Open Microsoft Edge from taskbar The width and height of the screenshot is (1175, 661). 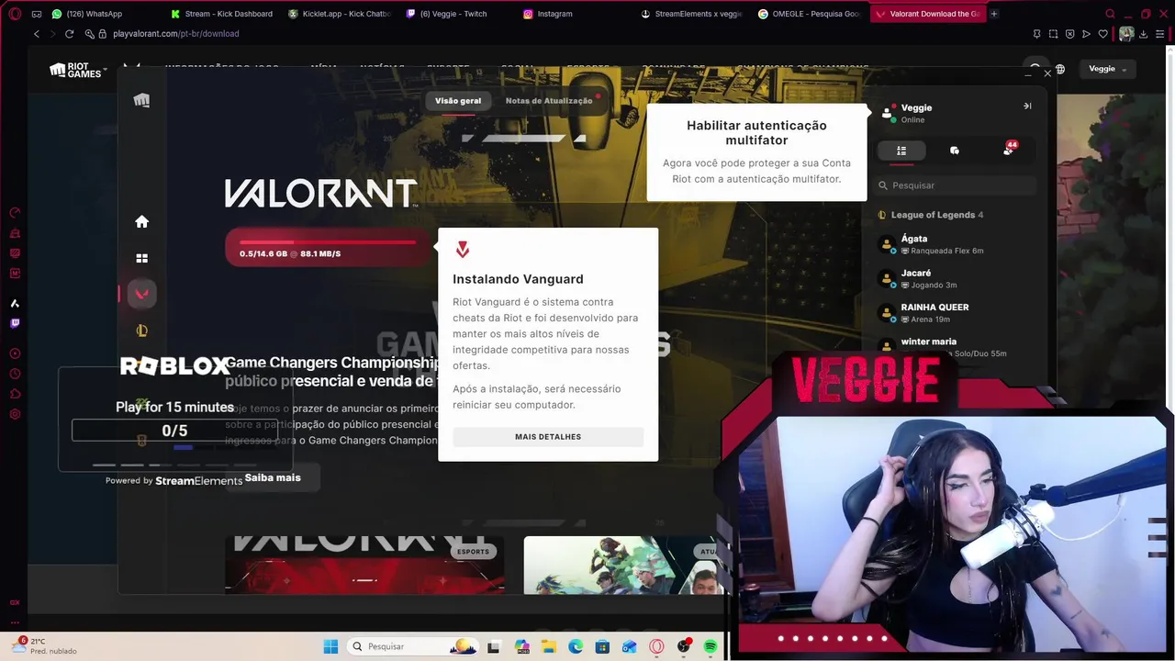coord(576,646)
